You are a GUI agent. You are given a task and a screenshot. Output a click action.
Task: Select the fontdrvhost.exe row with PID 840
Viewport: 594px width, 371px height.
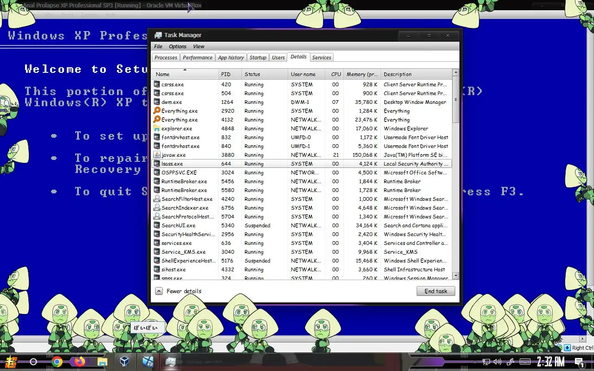coord(302,146)
